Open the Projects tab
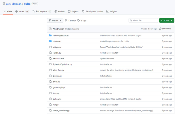Viewport: 175px width, 114px height. click(x=73, y=11)
